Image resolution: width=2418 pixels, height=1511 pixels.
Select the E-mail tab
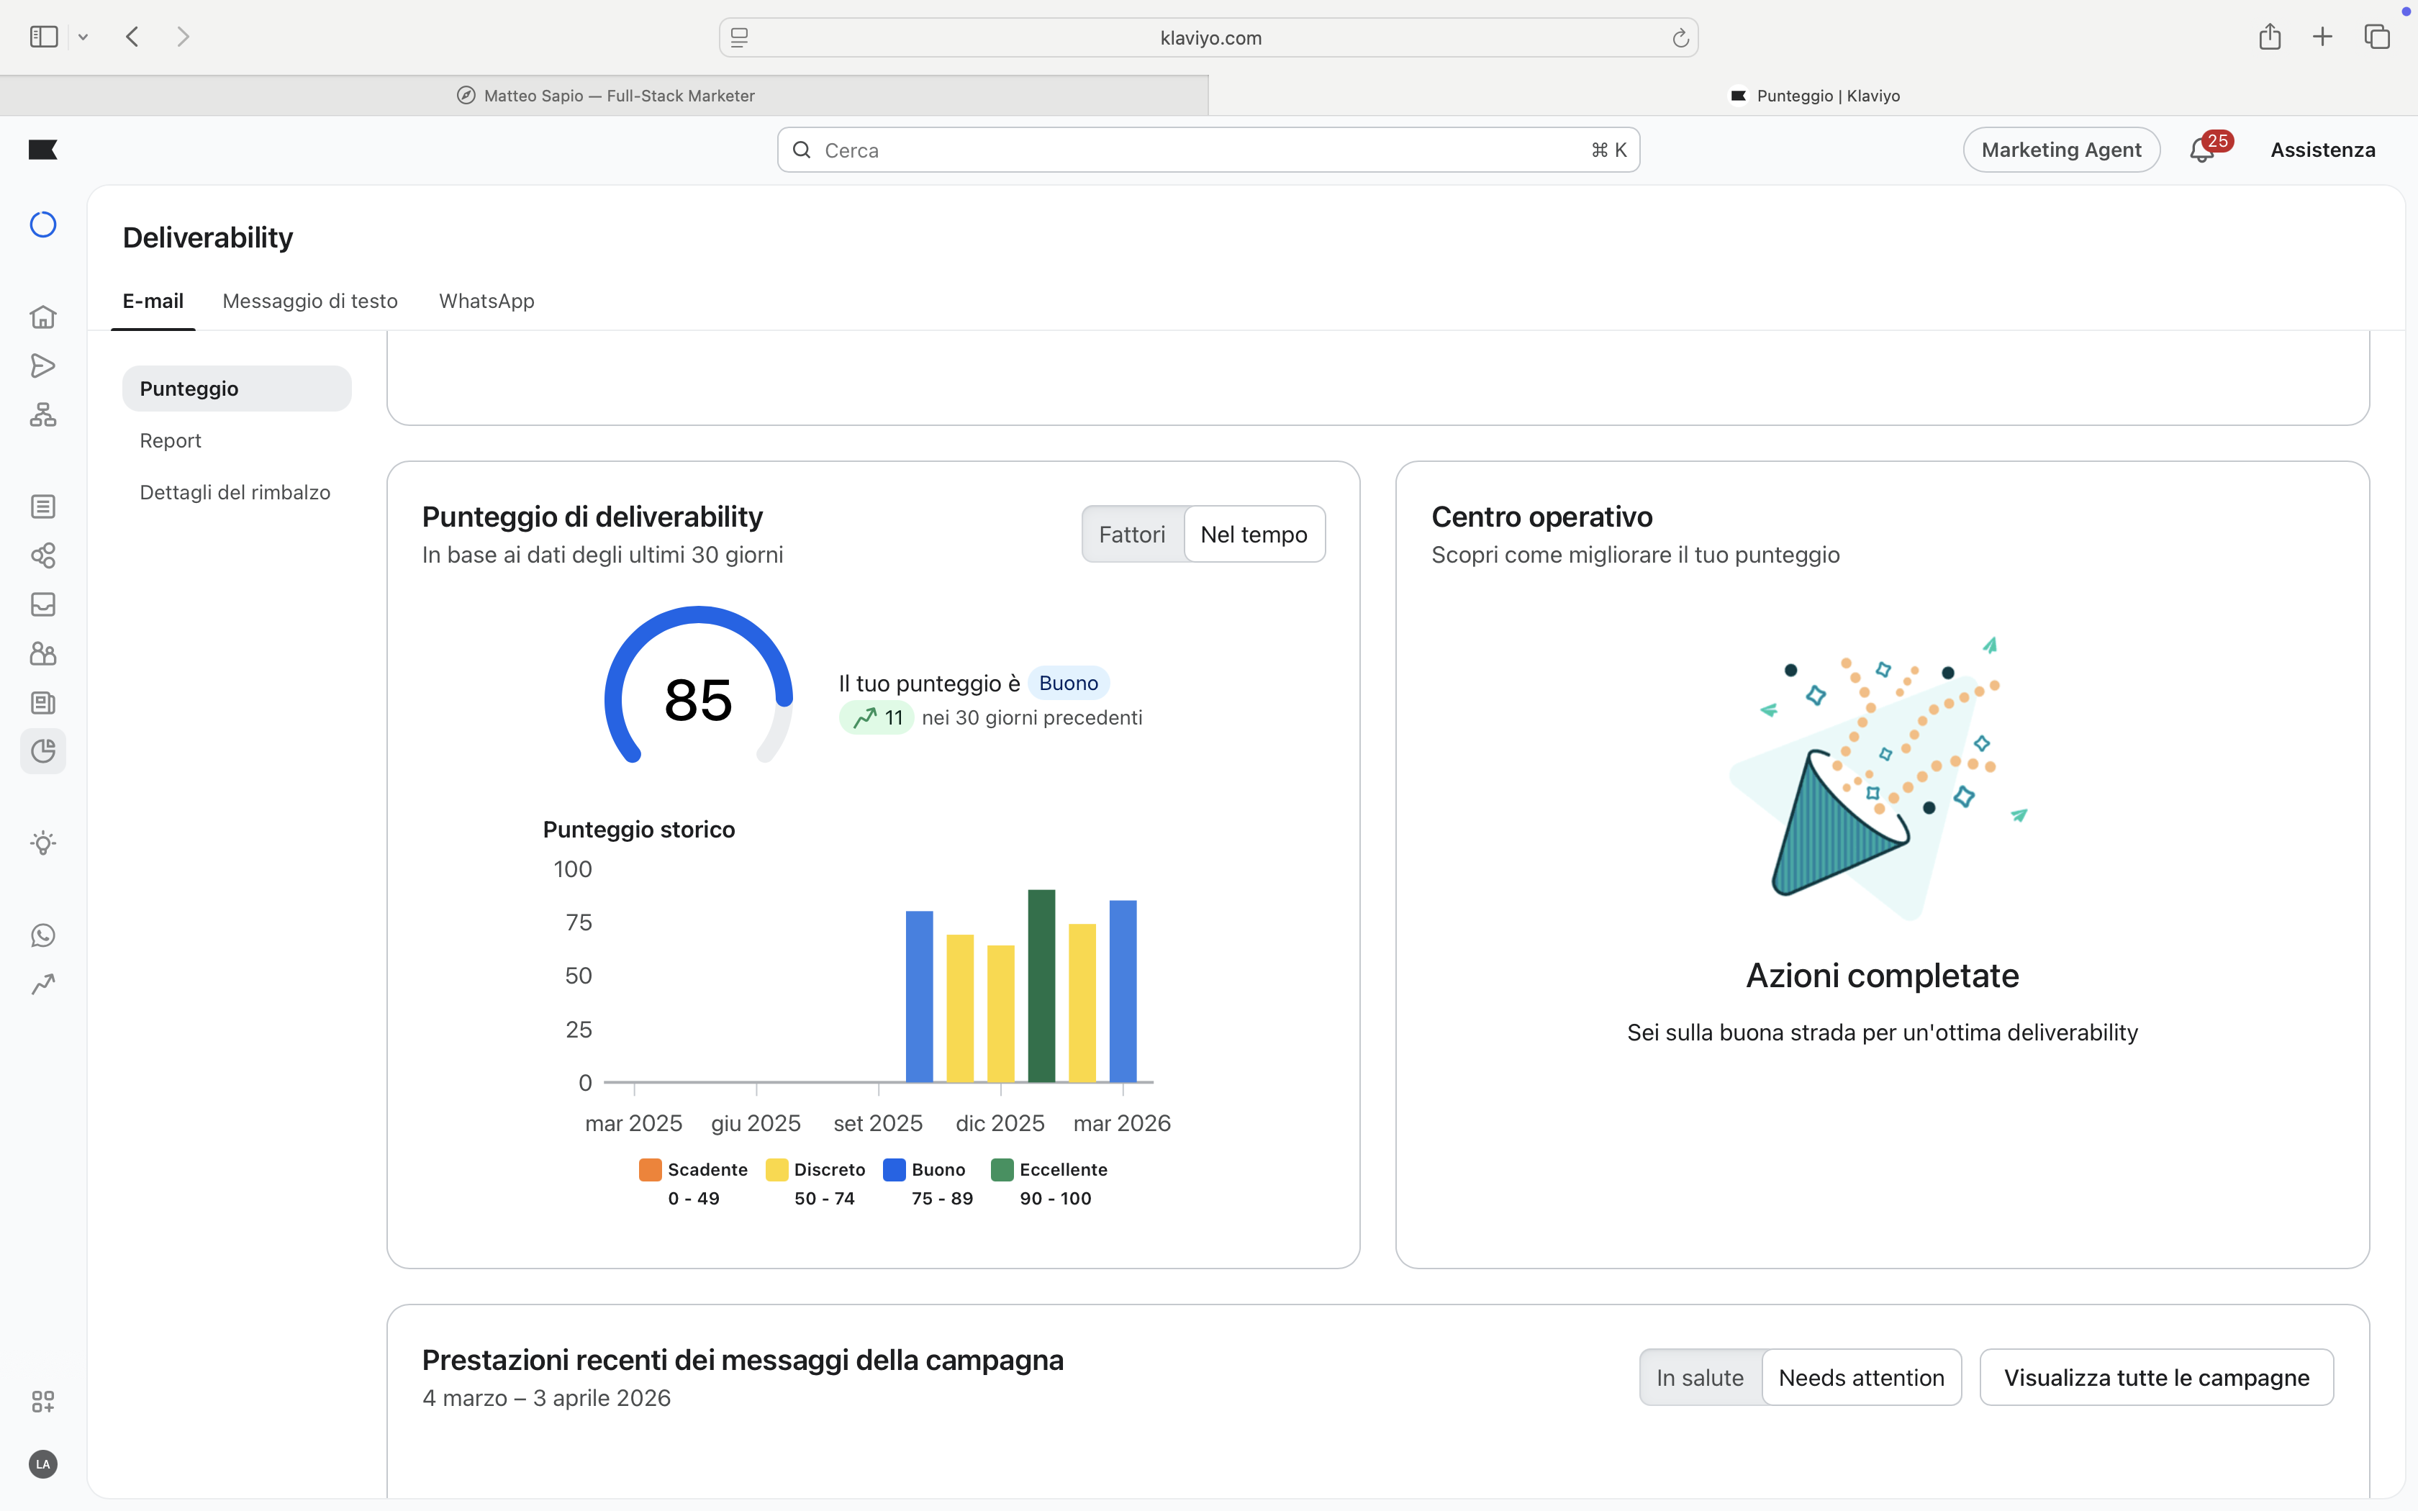pos(153,301)
